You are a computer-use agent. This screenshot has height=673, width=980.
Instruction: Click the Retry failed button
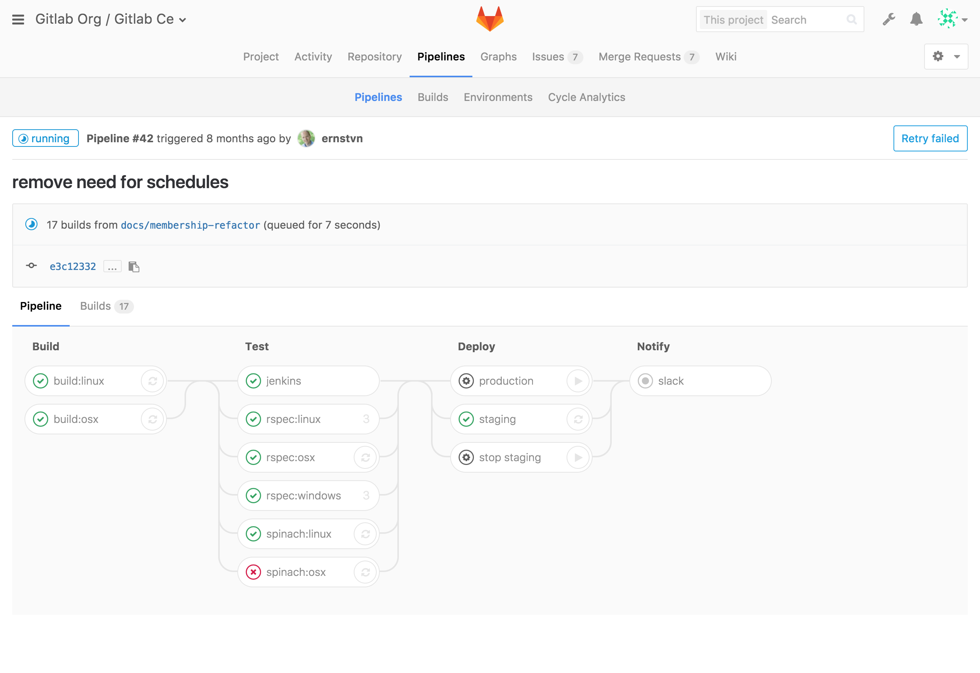click(930, 138)
